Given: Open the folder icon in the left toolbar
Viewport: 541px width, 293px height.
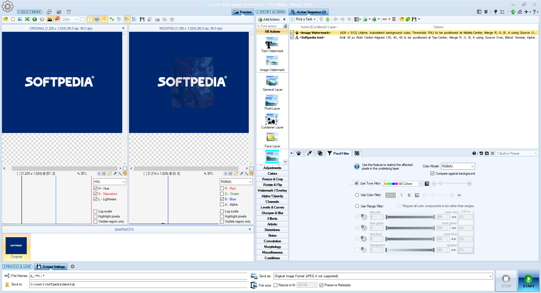Looking at the screenshot, I should pyautogui.click(x=5, y=19).
